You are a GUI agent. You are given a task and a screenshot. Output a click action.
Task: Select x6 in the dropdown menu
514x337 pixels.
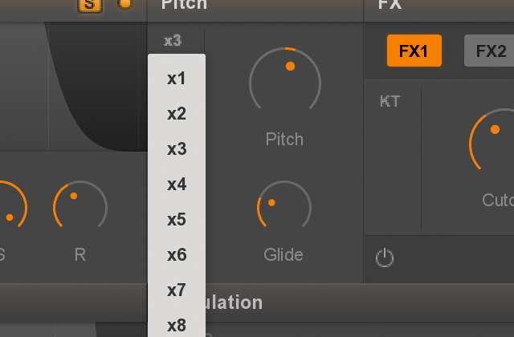point(177,255)
